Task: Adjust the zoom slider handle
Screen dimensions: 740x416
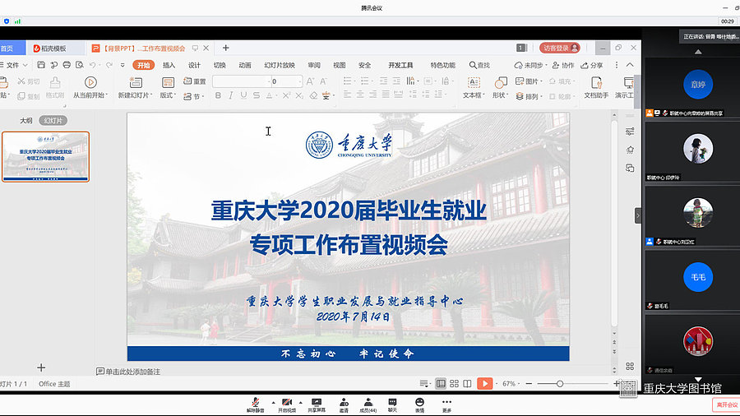Action: point(560,384)
